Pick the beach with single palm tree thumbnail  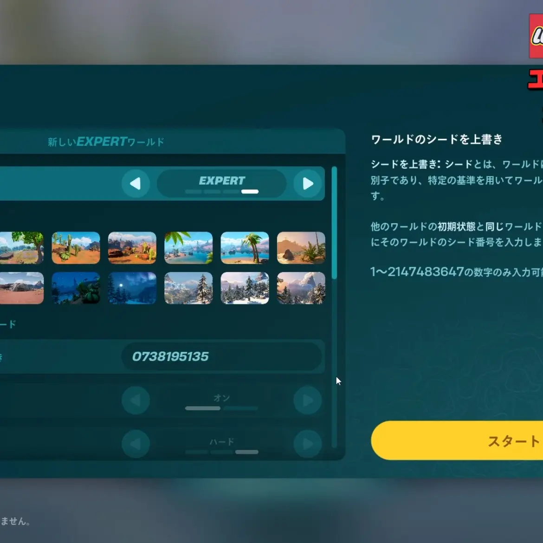[245, 248]
